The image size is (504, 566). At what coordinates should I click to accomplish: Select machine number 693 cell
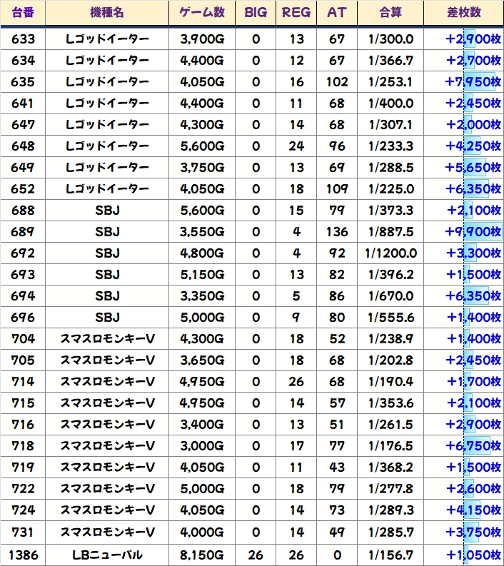coord(23,275)
